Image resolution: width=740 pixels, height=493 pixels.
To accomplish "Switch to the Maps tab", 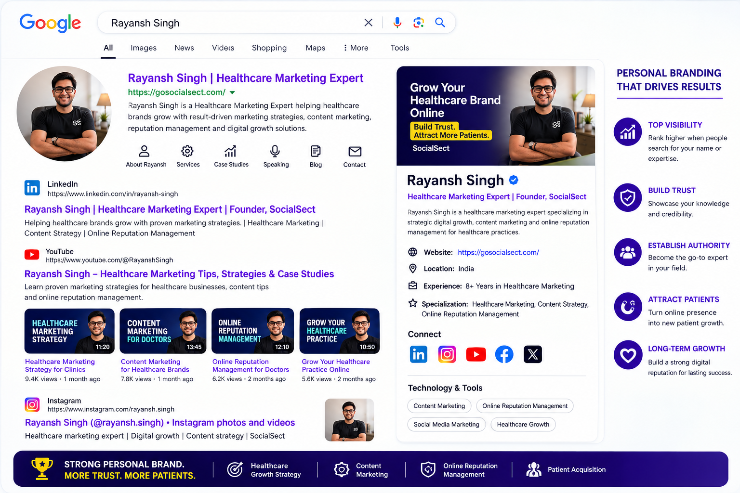I will [x=316, y=48].
